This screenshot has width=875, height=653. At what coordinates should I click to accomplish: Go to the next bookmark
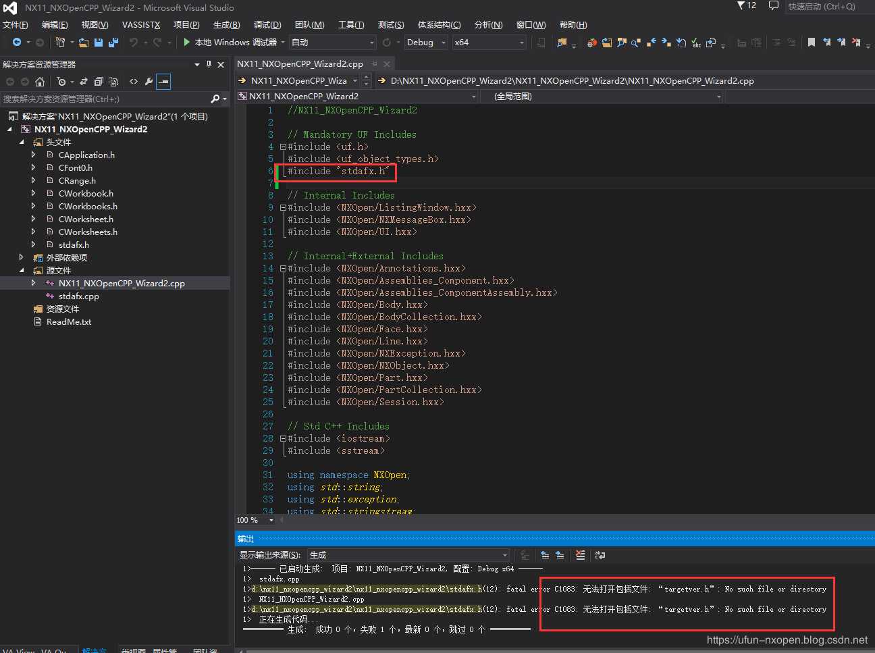tap(841, 42)
